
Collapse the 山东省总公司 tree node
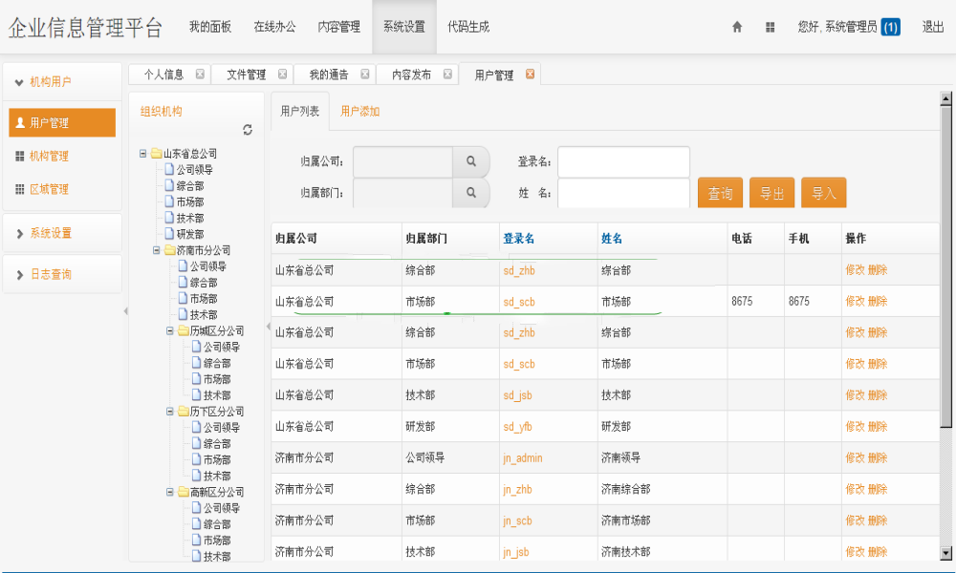[142, 154]
